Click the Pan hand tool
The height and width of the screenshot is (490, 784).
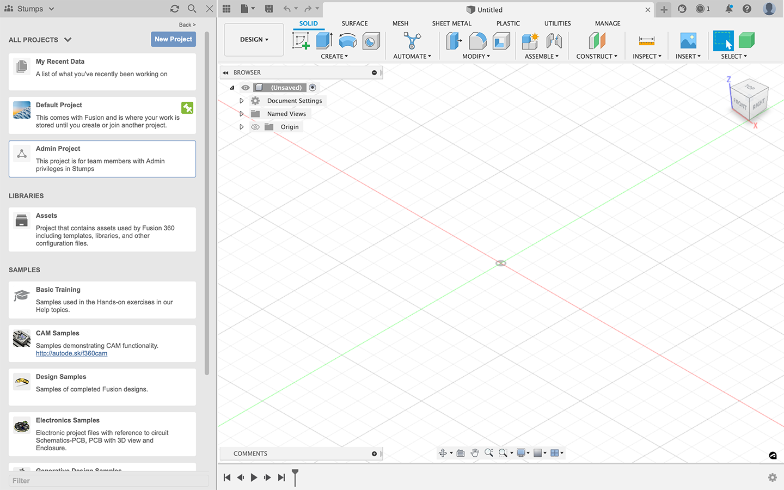[x=475, y=453]
